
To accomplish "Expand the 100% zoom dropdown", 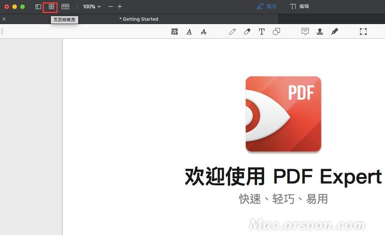I will click(92, 7).
